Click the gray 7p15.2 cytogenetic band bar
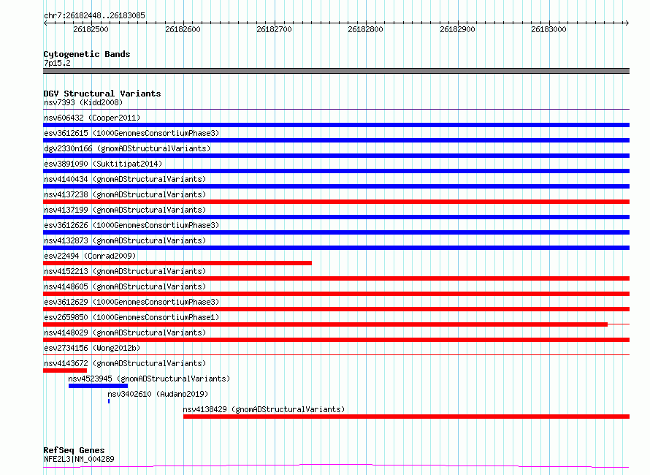This screenshot has width=650, height=475. tap(336, 71)
